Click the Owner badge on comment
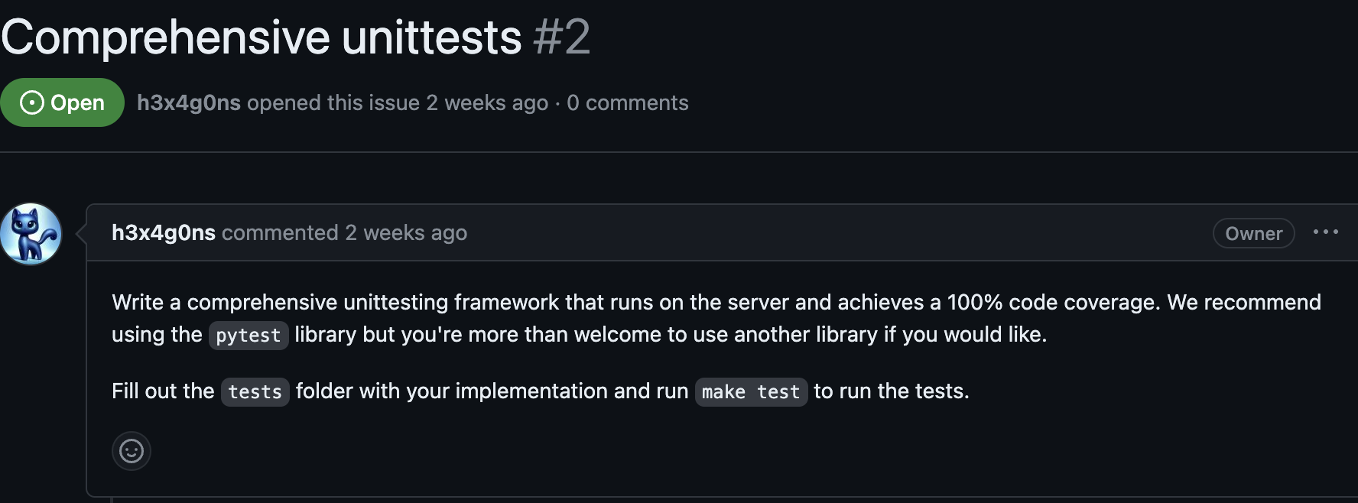The width and height of the screenshot is (1358, 503). pos(1253,233)
